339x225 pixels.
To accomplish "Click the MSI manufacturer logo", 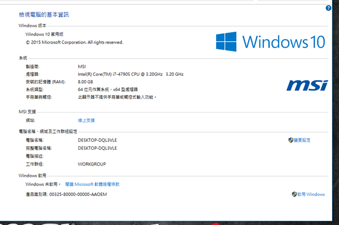I will 307,86.
